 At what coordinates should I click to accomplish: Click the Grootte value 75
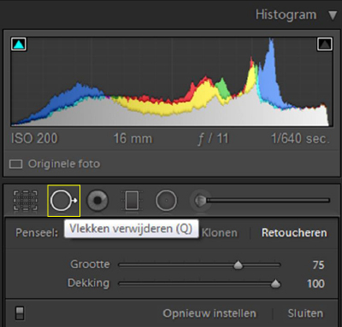318,266
